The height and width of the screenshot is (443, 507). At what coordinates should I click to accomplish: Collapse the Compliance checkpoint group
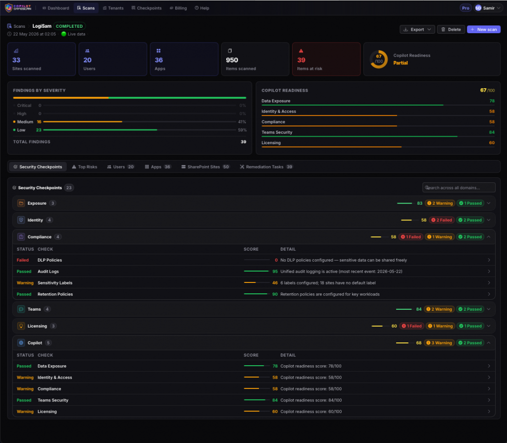tap(489, 237)
